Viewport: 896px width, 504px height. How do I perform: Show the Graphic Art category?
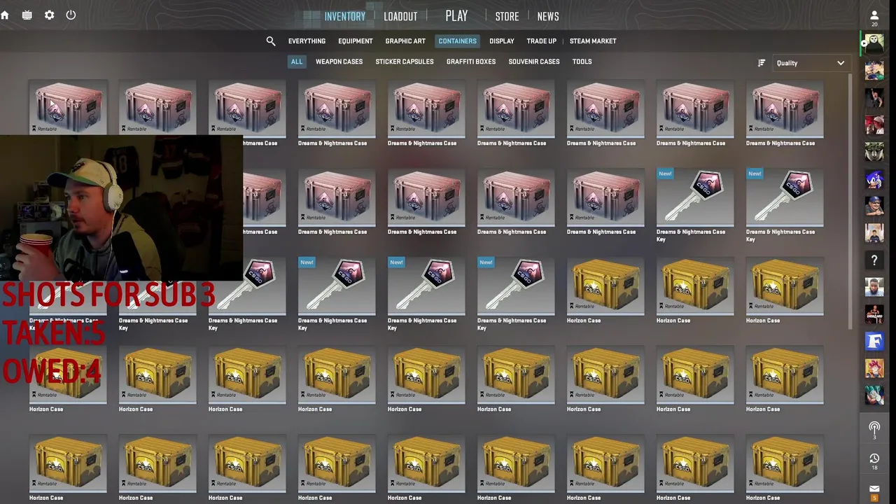405,41
